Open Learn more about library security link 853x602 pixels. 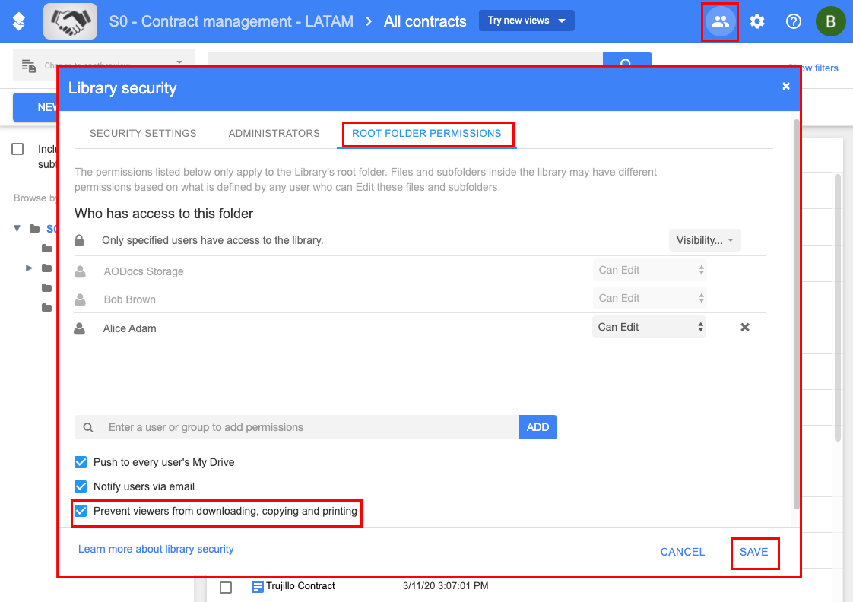156,550
